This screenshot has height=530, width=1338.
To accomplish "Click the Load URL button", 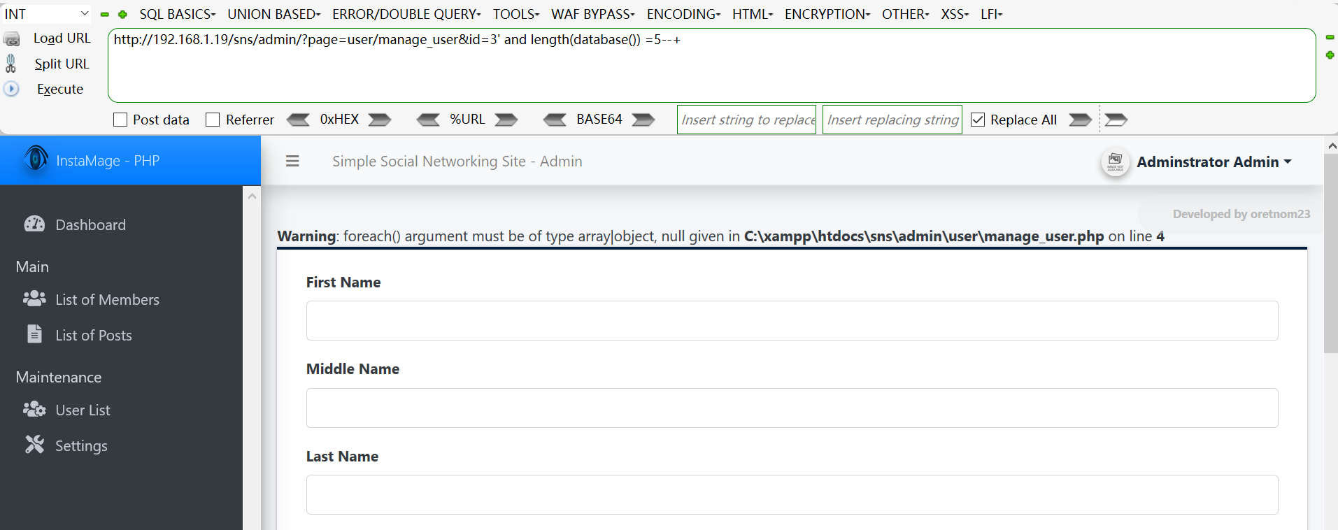I will pyautogui.click(x=62, y=38).
